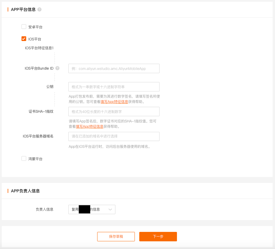
Task: Open 填写App特征信息 link under 公钥
Action: pos(114,101)
